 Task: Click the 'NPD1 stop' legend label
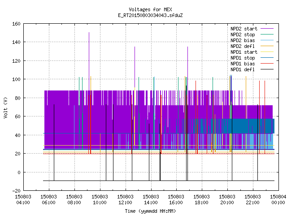tap(243, 58)
